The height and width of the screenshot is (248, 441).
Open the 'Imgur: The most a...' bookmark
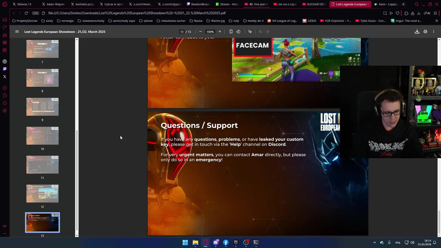pyautogui.click(x=406, y=21)
